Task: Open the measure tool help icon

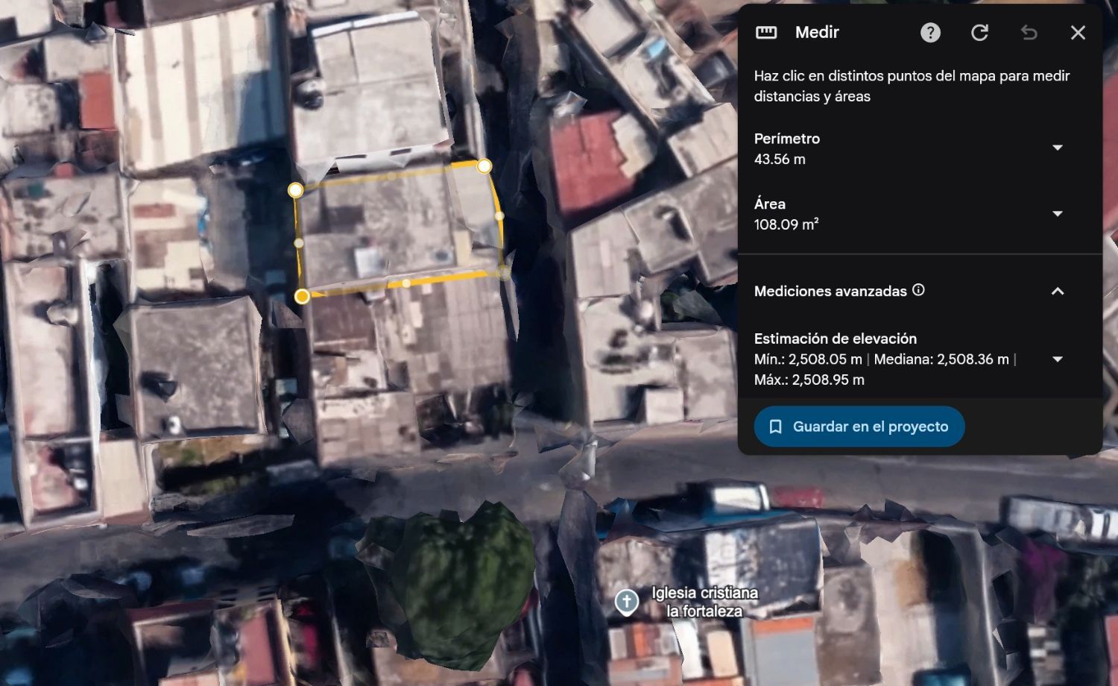Action: pyautogui.click(x=930, y=33)
